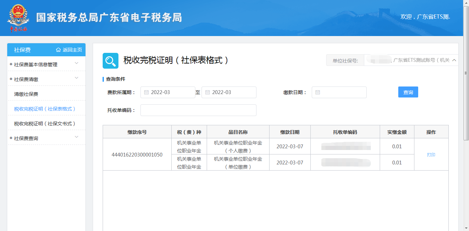This screenshot has height=231, width=469.
Task: Click the blue 查询 button
Action: tap(408, 92)
